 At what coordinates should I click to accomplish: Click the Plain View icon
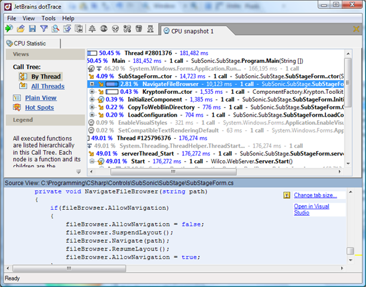pos(17,97)
